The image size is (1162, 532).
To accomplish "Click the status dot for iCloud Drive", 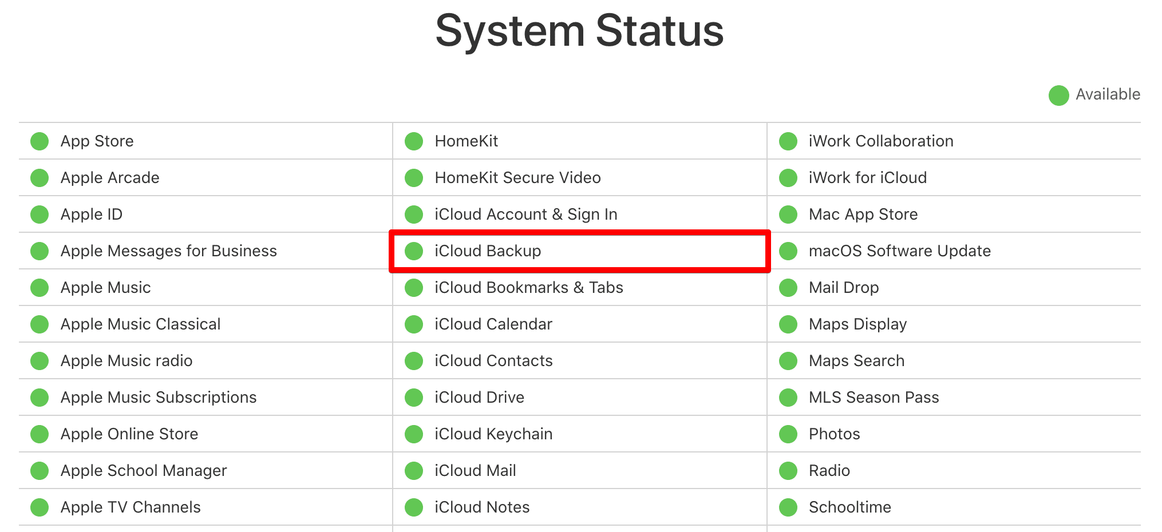I will (x=414, y=398).
